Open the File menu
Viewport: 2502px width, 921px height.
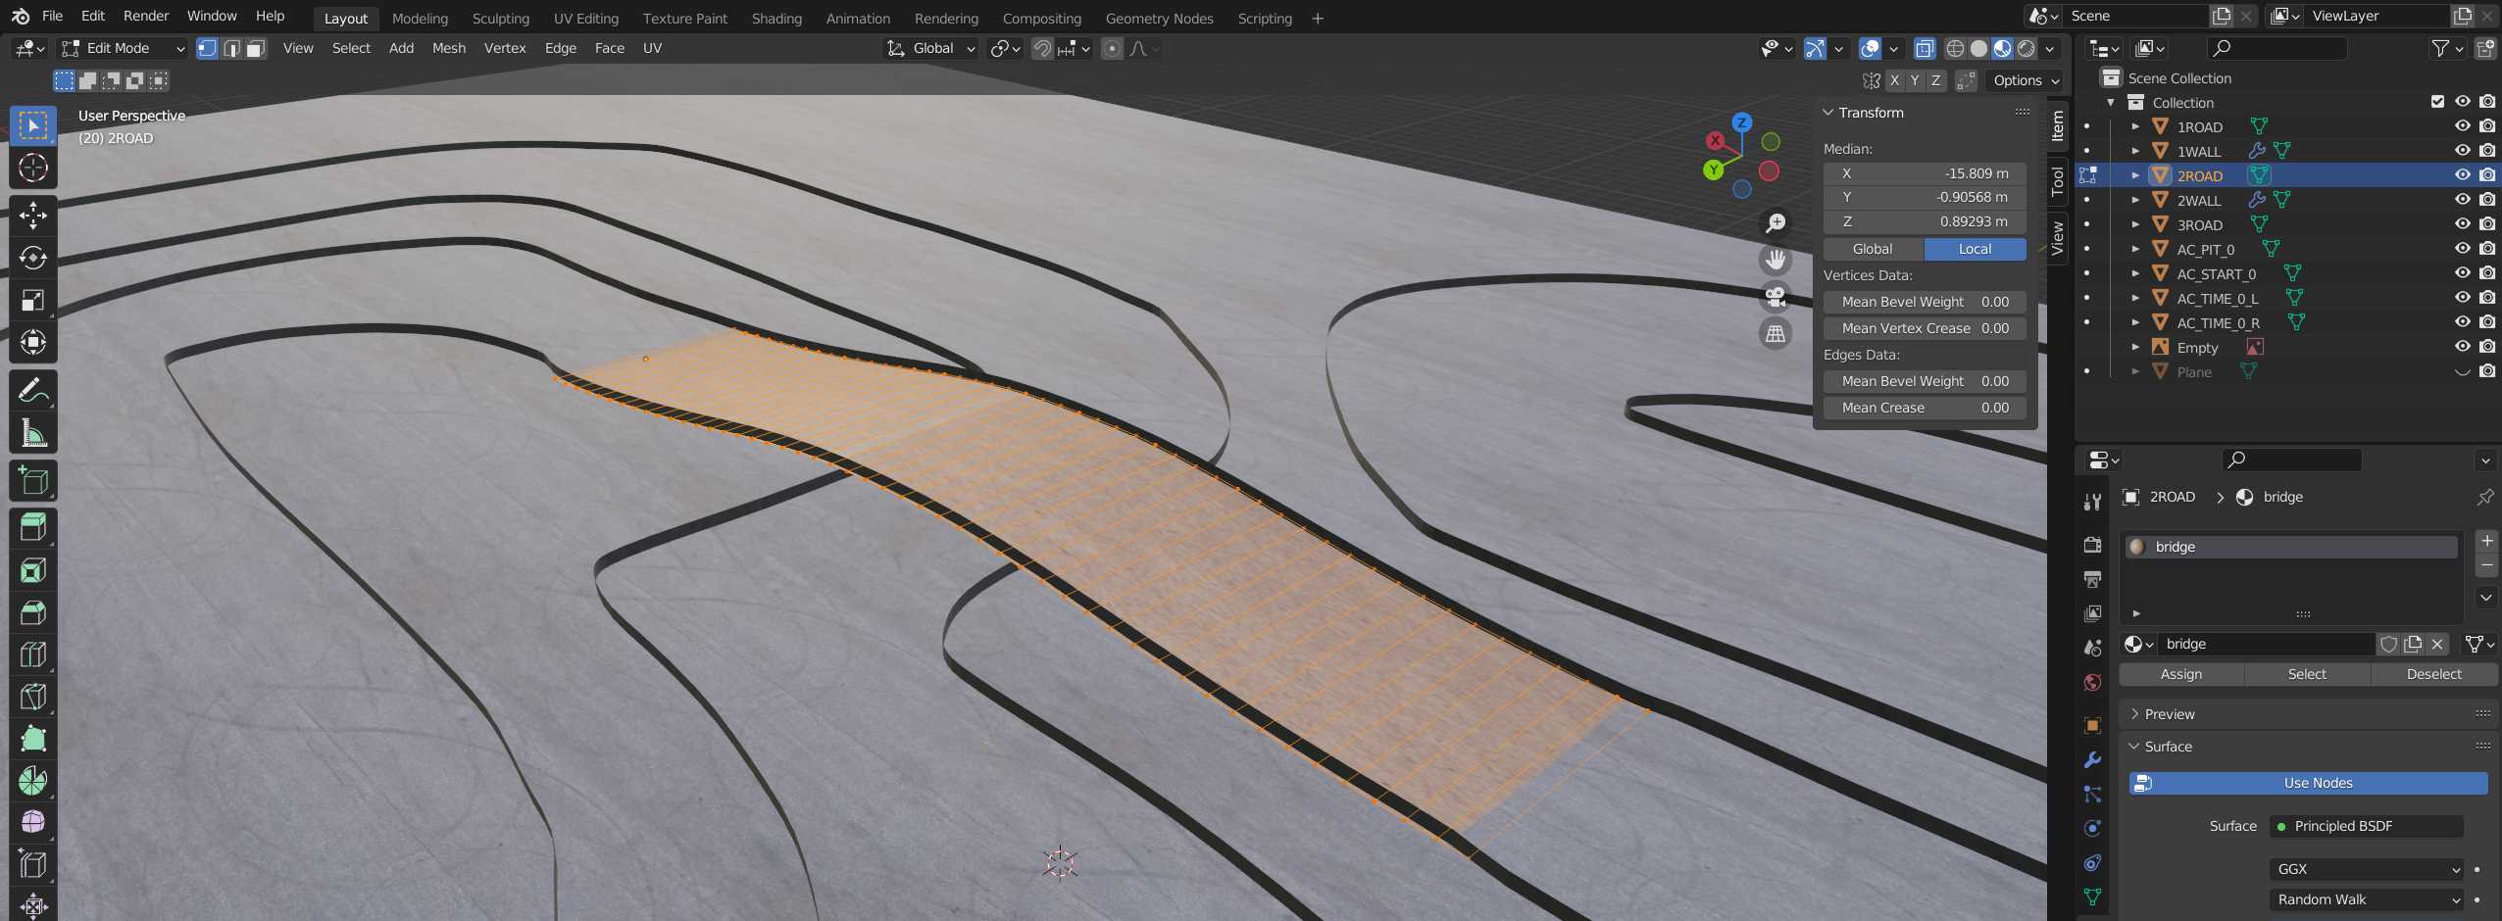53,16
